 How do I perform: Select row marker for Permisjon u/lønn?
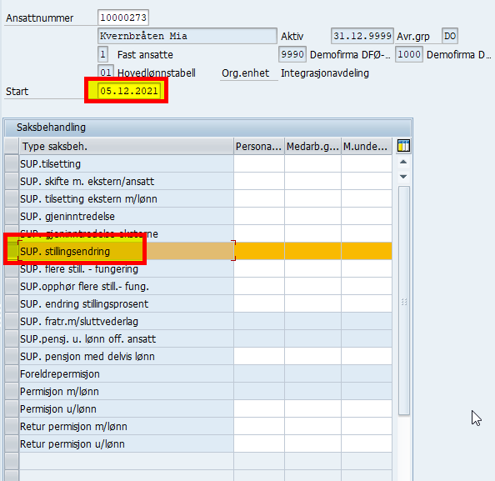[12, 409]
